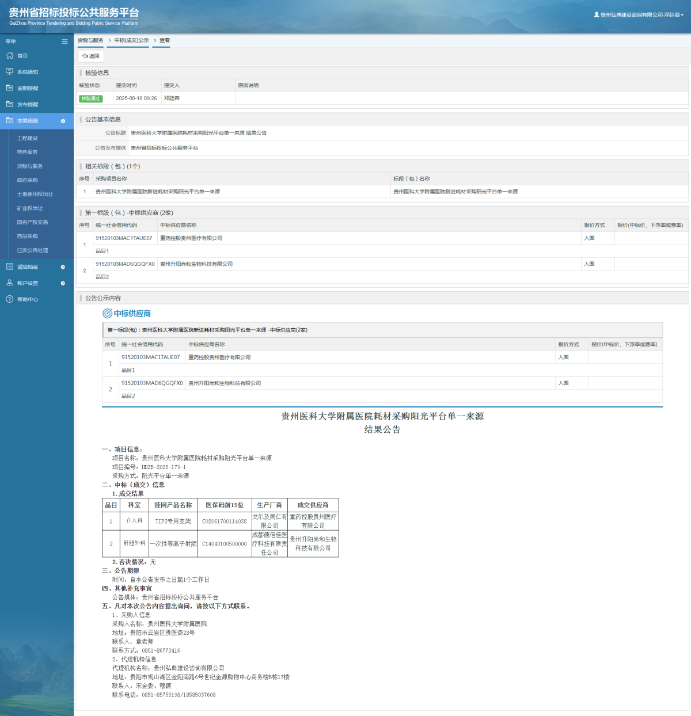Click the 逾期提醒 sidebar icon
691x716 pixels.
click(x=9, y=88)
